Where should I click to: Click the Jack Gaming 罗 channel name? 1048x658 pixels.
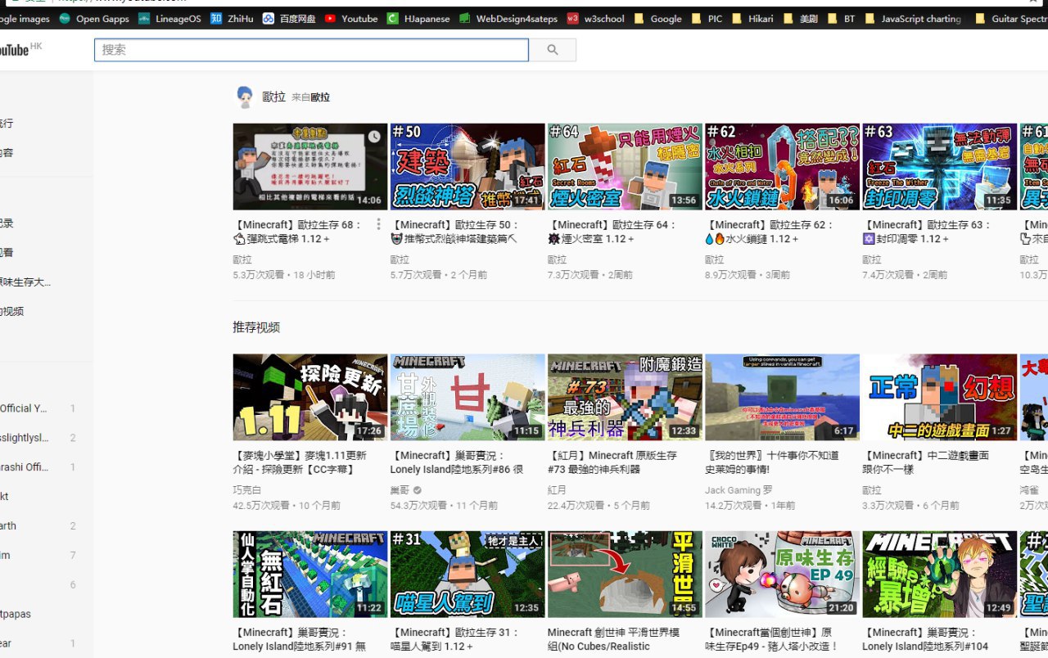coord(738,490)
